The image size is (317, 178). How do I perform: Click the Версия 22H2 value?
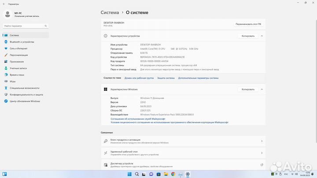tap(143, 102)
